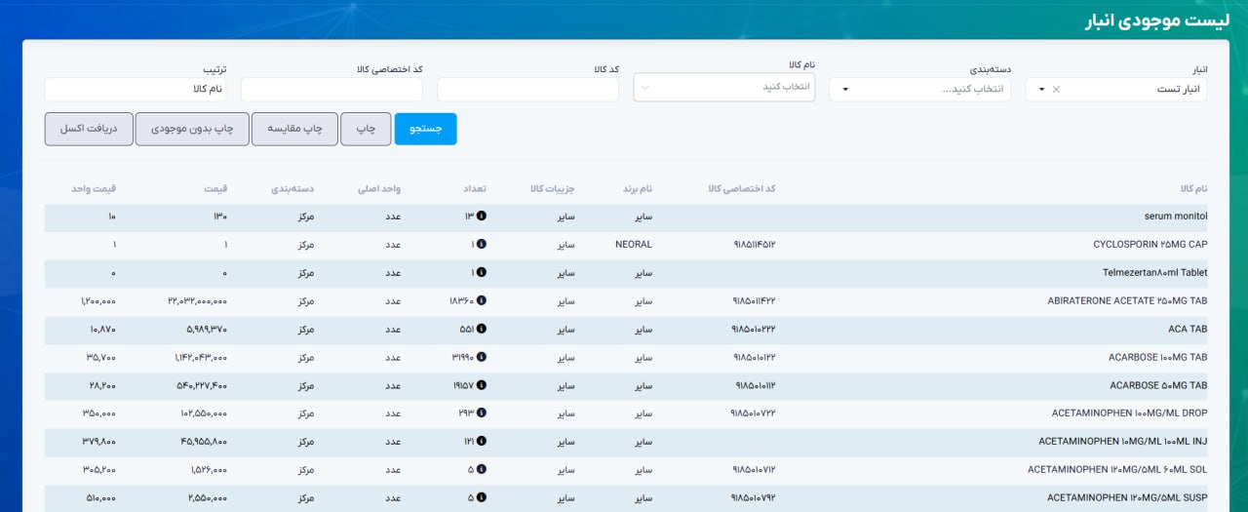Click info icon in serum monitol row
Viewport: 1248px width, 512px height.
pos(482,217)
